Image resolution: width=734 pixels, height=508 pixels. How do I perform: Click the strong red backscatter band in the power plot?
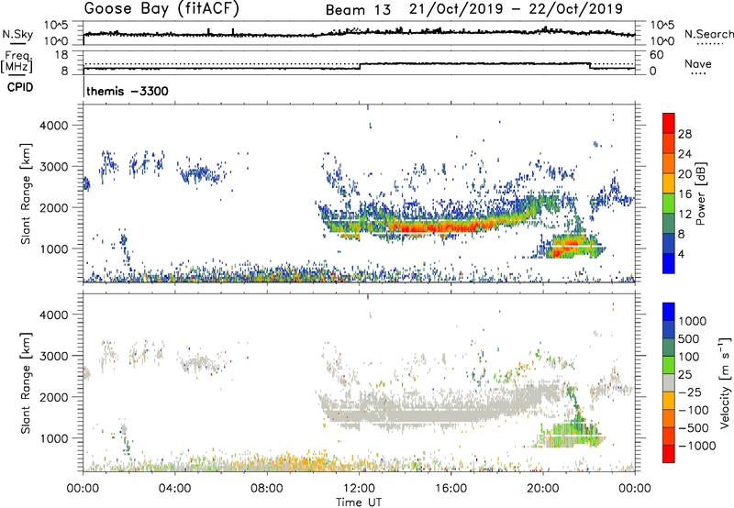440,227
